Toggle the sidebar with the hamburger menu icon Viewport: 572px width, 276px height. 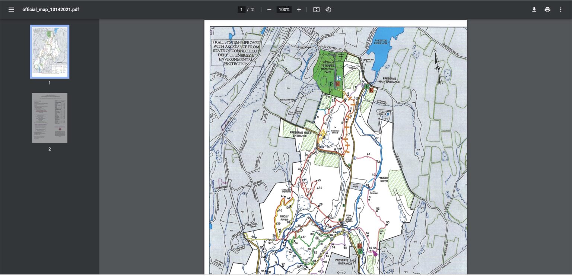click(11, 10)
